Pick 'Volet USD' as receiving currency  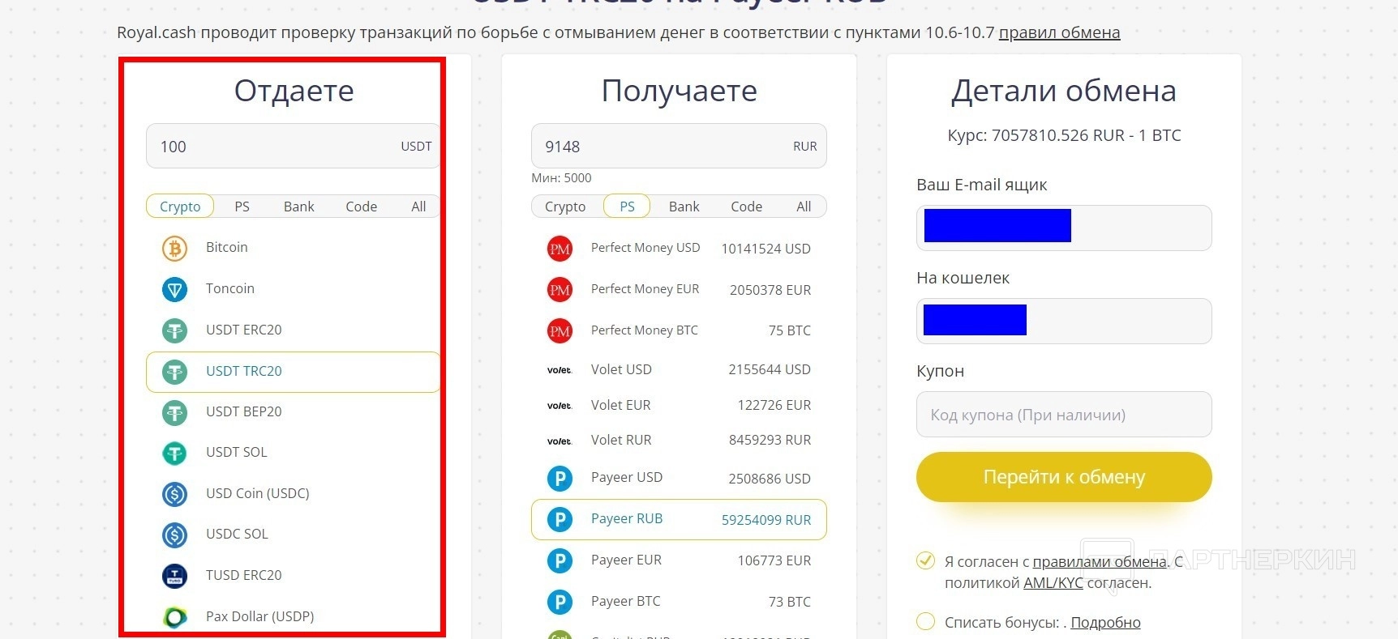click(679, 370)
